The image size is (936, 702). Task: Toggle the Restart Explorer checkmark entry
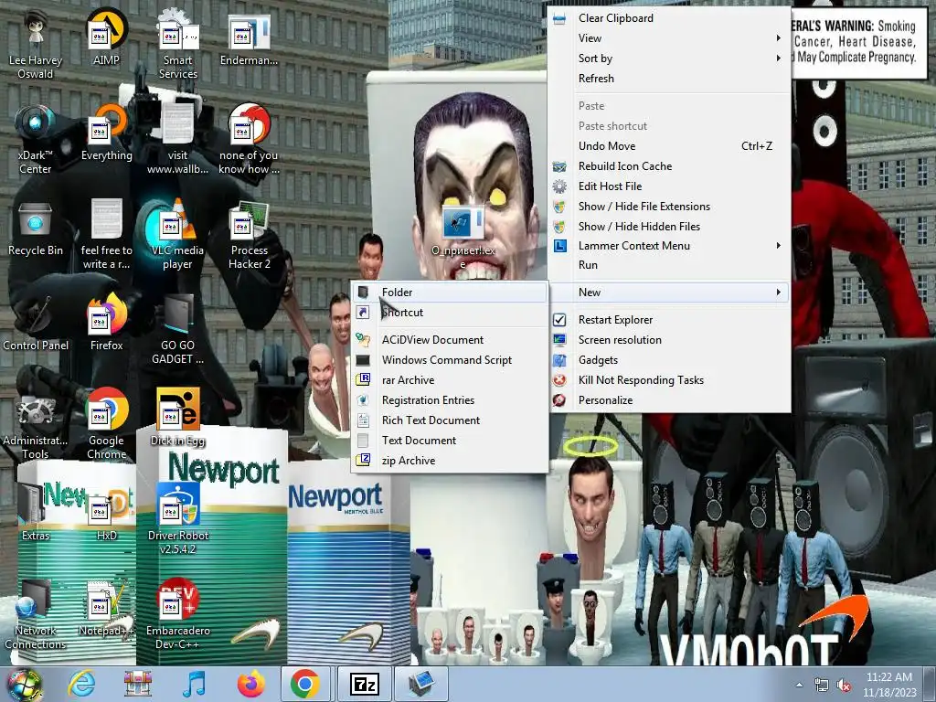(x=670, y=320)
